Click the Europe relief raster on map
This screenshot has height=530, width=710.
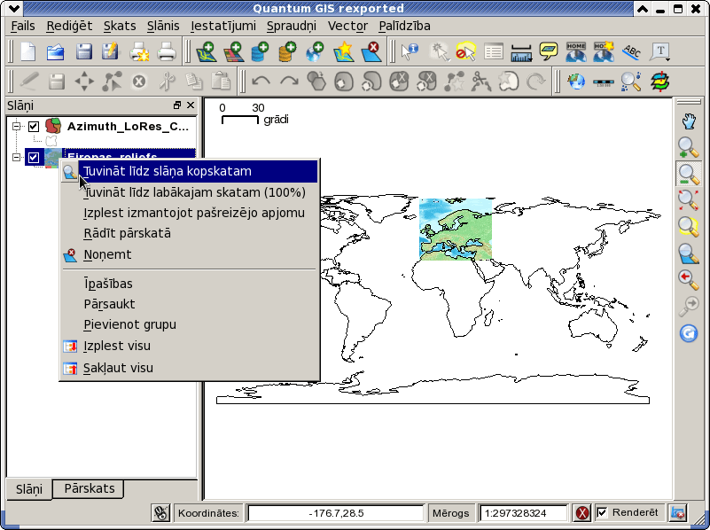pyautogui.click(x=456, y=229)
